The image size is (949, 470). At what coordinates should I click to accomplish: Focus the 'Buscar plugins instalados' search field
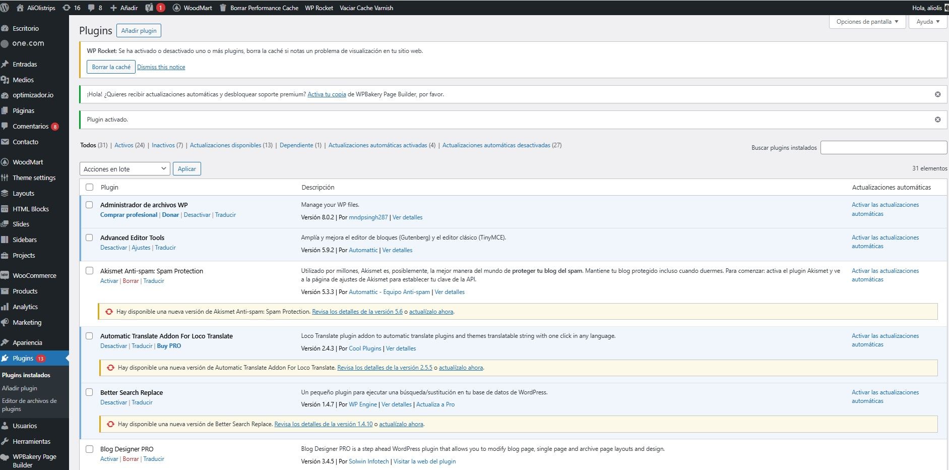pos(883,147)
